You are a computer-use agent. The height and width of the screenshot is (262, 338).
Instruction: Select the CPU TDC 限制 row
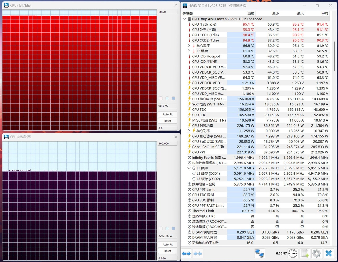point(256,195)
